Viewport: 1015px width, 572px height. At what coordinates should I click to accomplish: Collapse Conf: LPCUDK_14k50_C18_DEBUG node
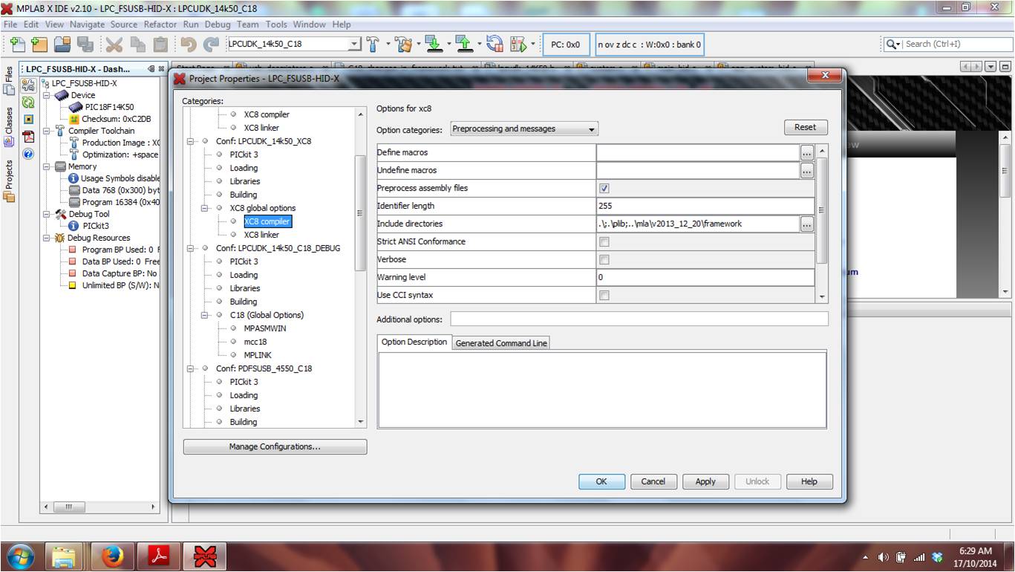(x=190, y=248)
